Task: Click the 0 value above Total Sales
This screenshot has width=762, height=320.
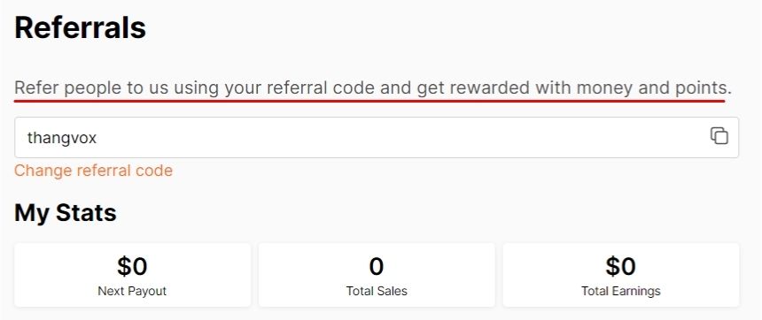Action: coord(377,266)
